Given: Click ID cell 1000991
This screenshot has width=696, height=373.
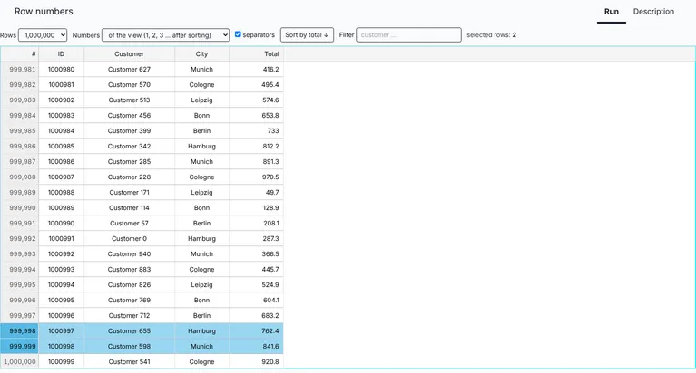Looking at the screenshot, I should pyautogui.click(x=62, y=239).
